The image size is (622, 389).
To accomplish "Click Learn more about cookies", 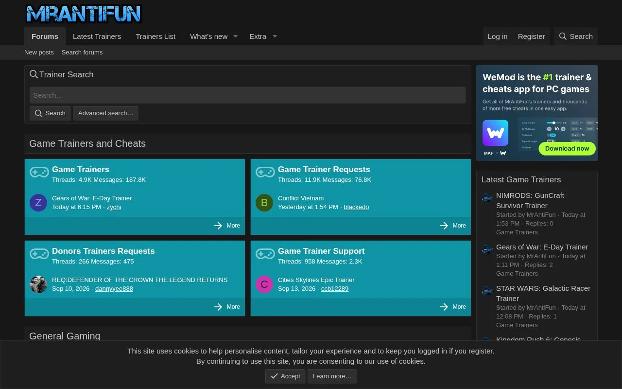I will [x=332, y=376].
